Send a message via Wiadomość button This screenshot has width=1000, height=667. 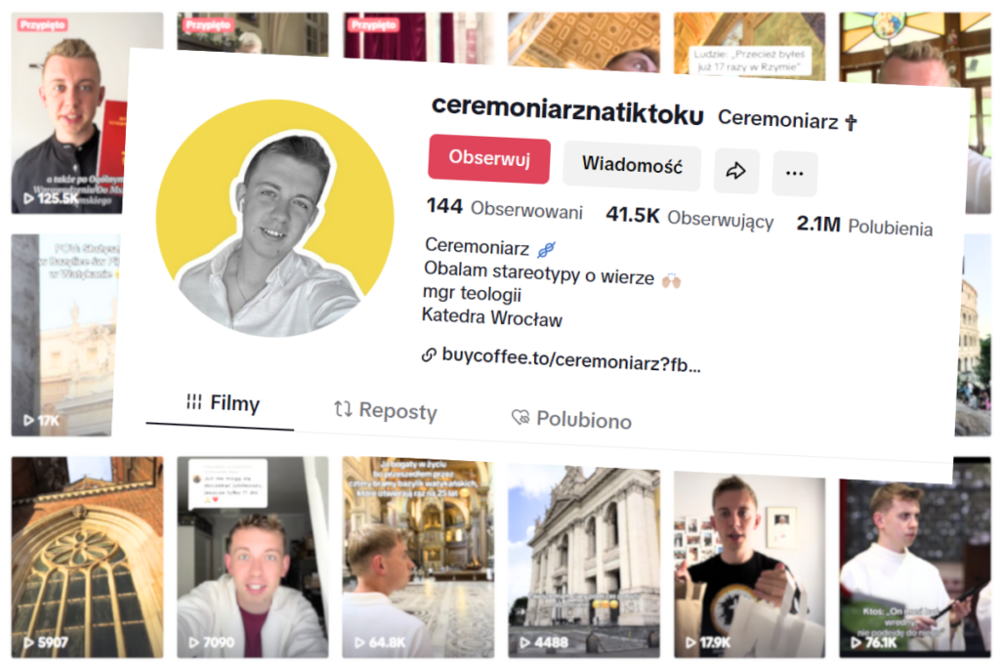click(x=632, y=166)
